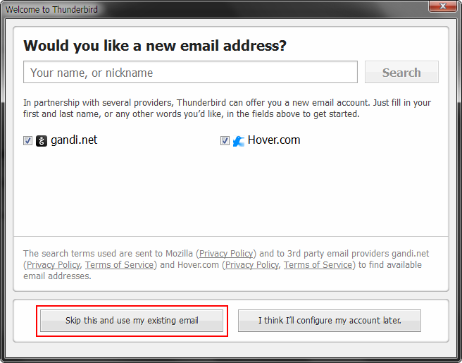462x363 pixels.
Task: Click the Hover.com provider name label
Action: [x=274, y=140]
